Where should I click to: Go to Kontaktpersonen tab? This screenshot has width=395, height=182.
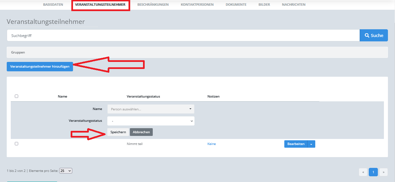click(x=197, y=4)
